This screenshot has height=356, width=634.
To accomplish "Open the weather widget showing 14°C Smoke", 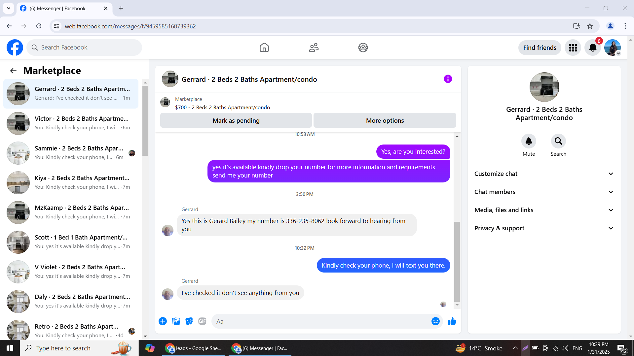I will coord(479,348).
